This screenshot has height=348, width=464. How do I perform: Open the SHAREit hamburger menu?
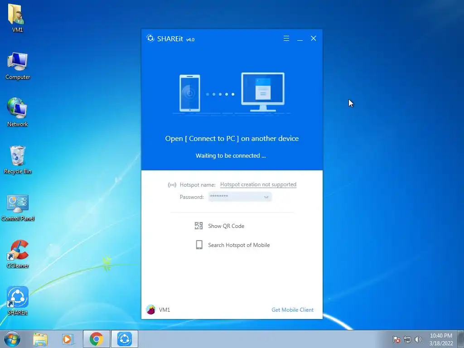(286, 39)
